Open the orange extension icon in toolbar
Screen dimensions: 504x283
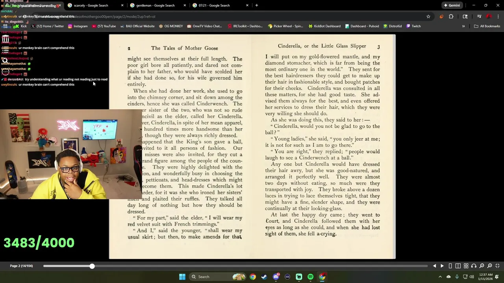pos(441,17)
